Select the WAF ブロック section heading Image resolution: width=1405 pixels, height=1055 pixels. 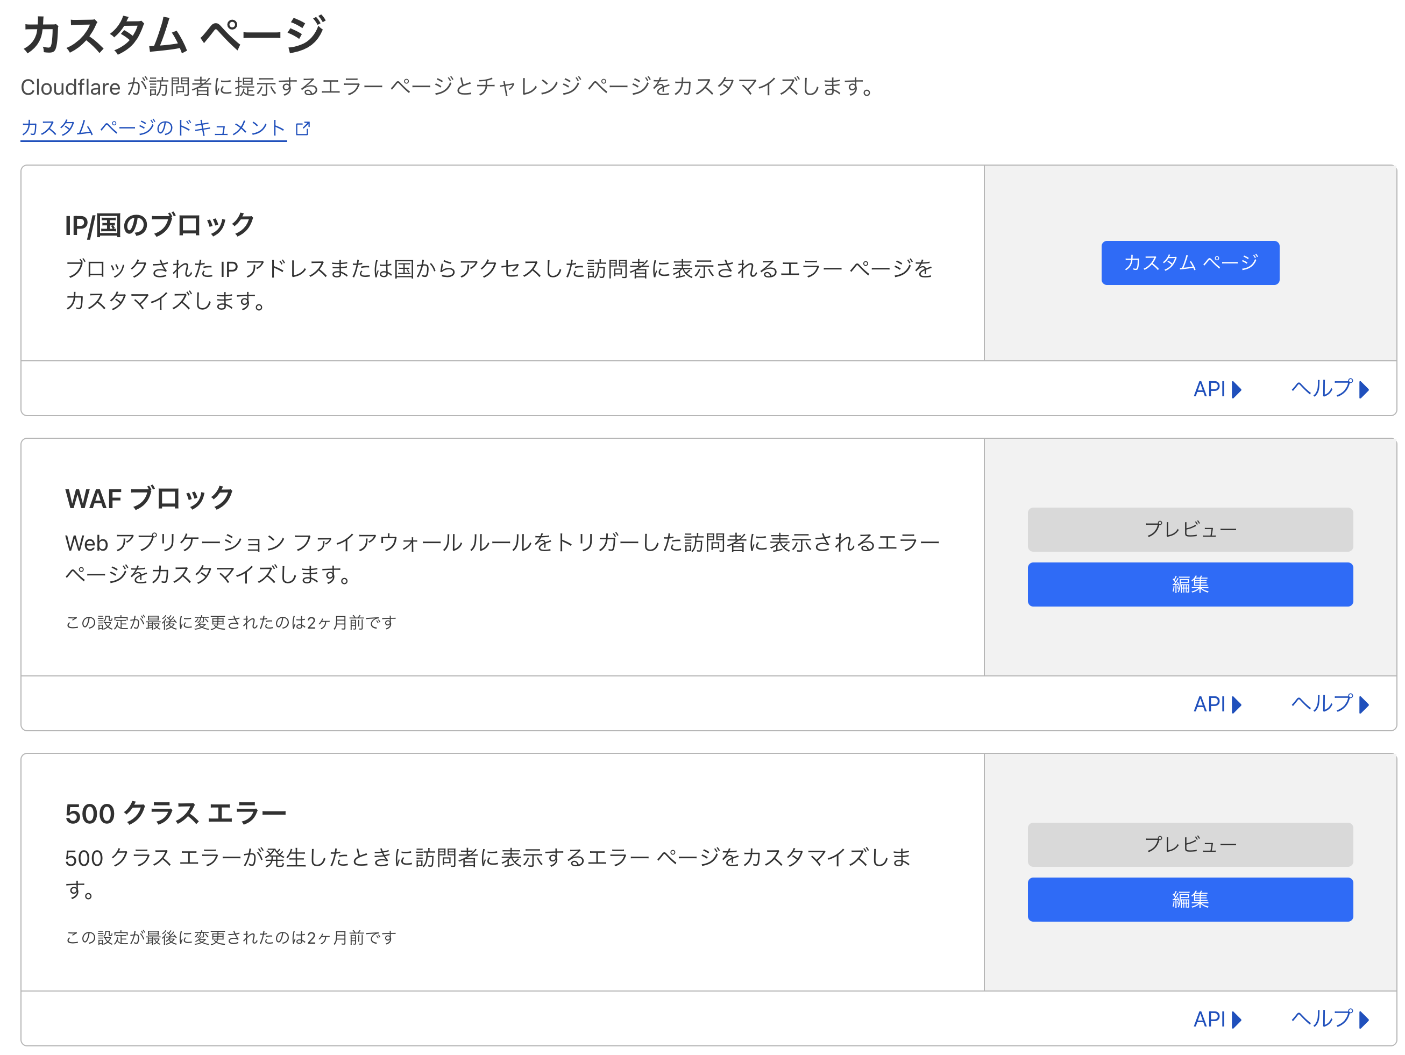(x=148, y=498)
